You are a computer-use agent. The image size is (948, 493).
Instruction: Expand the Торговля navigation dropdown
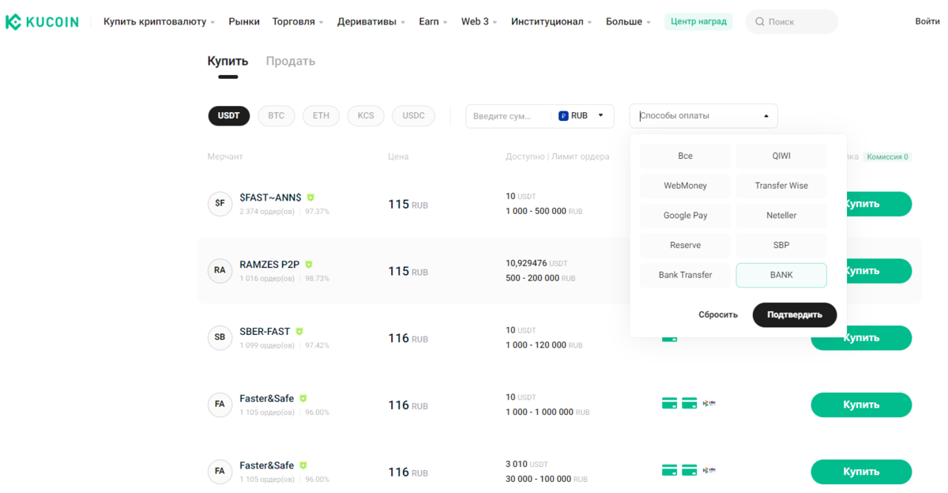tap(298, 22)
